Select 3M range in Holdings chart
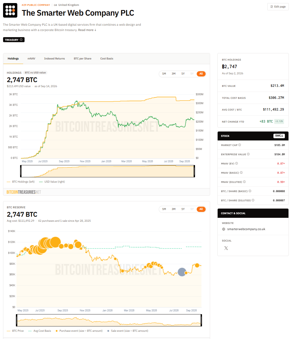The image size is (291, 339). 174,74
